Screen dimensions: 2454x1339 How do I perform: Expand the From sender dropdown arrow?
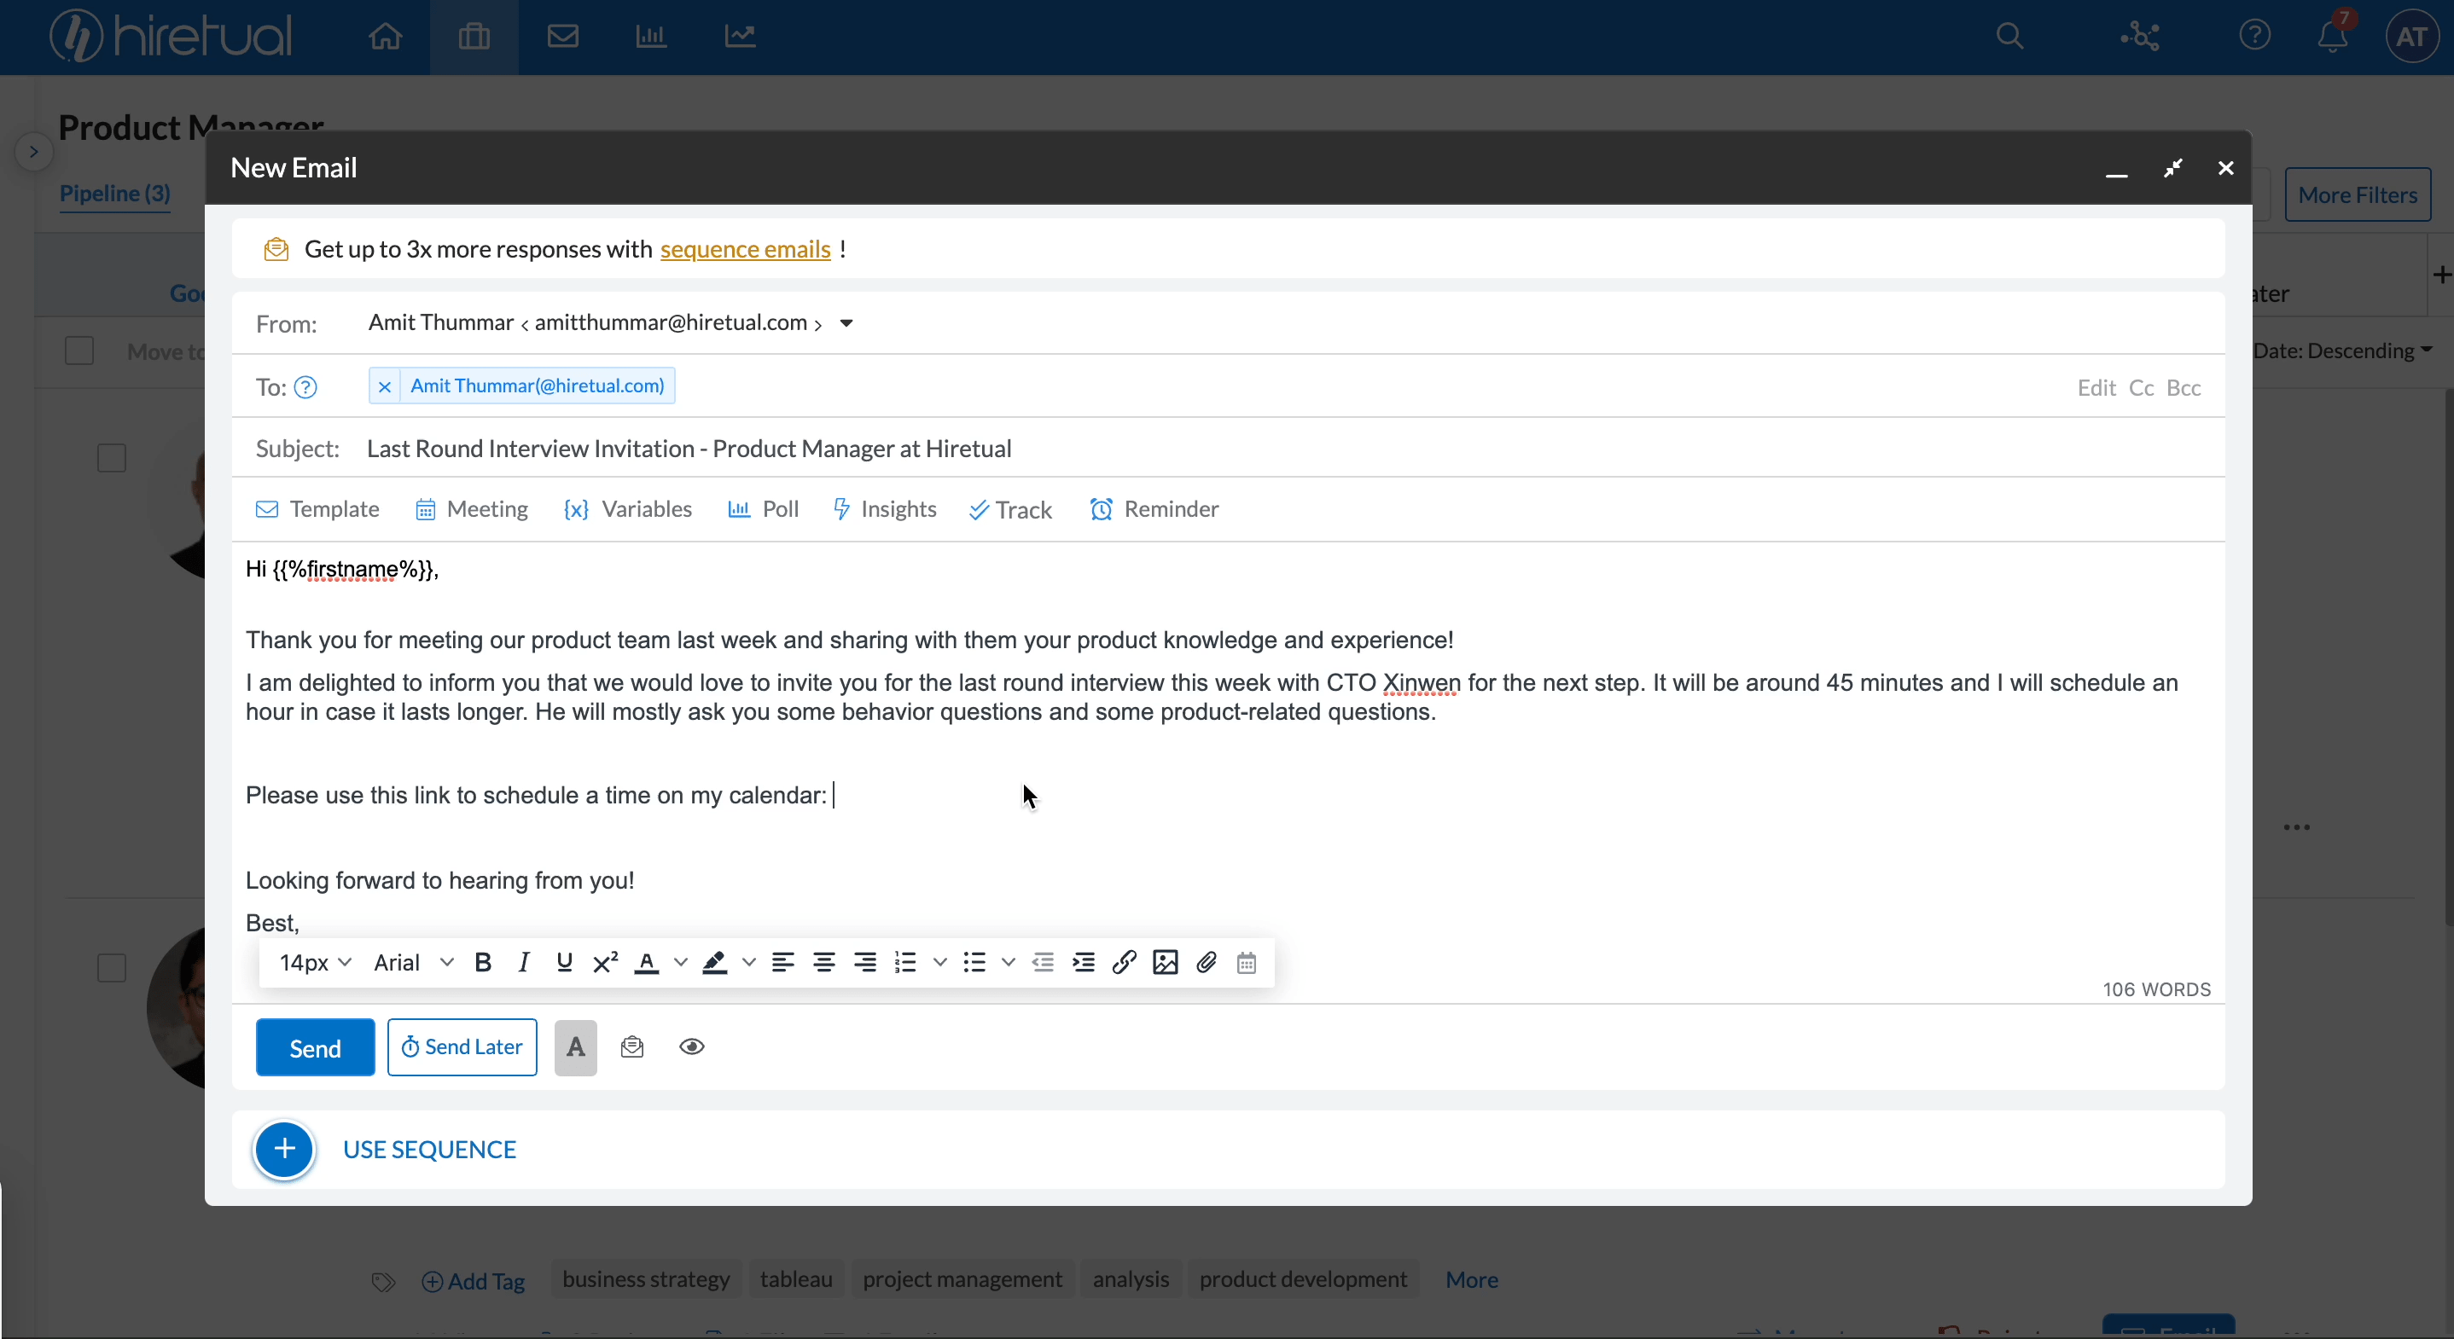(x=846, y=323)
